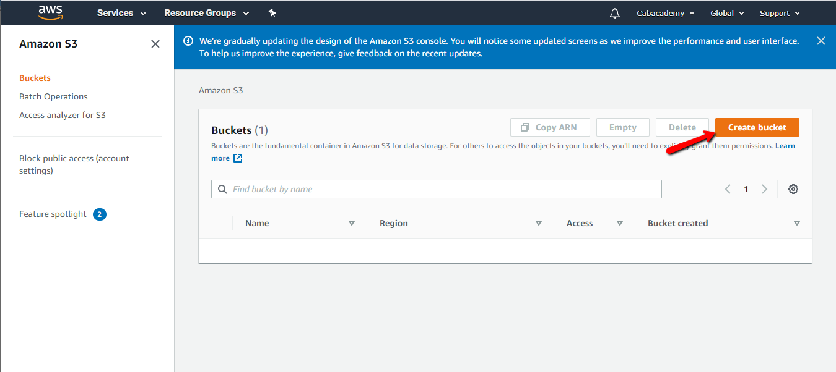Go to previous page of buckets
The image size is (836, 372).
coord(728,189)
